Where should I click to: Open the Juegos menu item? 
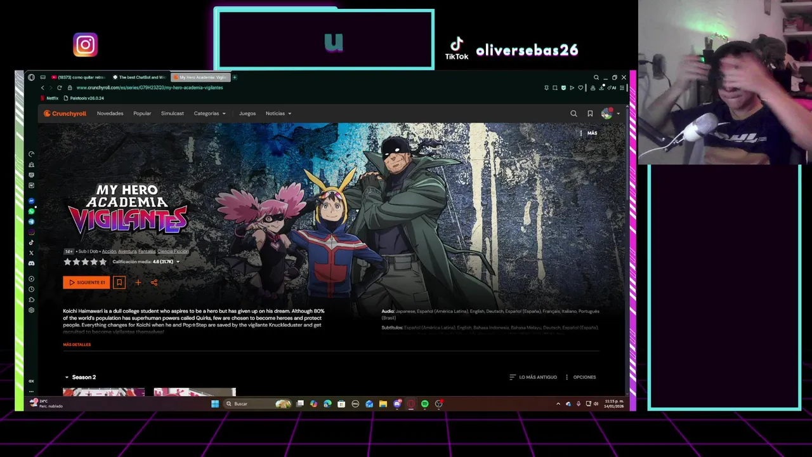coord(247,114)
